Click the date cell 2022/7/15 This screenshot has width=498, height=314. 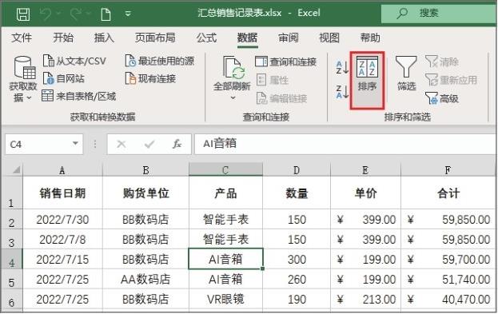pyautogui.click(x=62, y=259)
